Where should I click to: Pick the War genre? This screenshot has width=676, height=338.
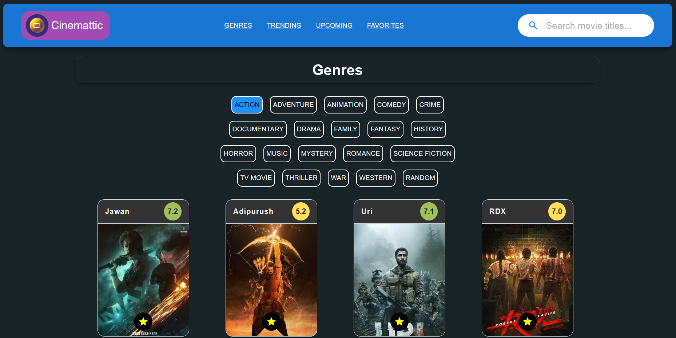pyautogui.click(x=338, y=178)
